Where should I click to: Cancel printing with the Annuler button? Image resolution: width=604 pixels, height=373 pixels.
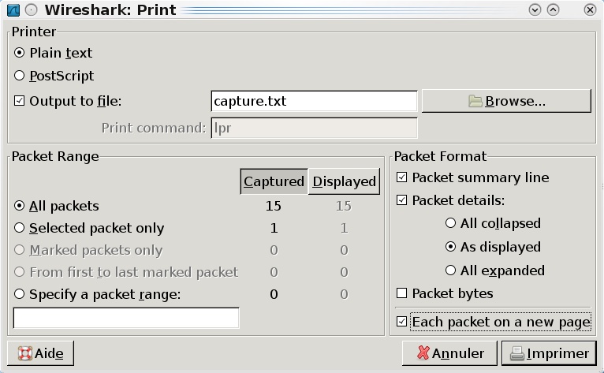(449, 353)
